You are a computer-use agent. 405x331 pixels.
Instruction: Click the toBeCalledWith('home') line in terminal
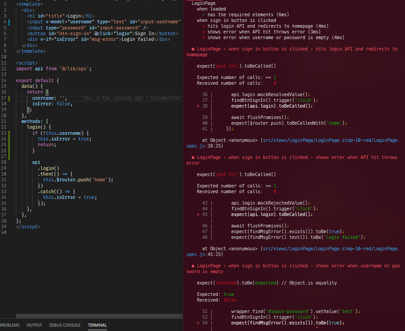click(x=289, y=123)
